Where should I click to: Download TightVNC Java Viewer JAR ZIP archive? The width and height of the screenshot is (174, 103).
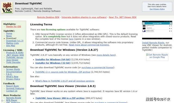[60, 98]
